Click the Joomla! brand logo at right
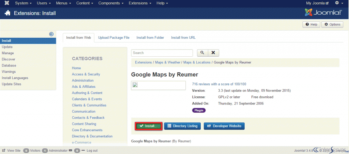The width and height of the screenshot is (349, 154). pos(323,13)
